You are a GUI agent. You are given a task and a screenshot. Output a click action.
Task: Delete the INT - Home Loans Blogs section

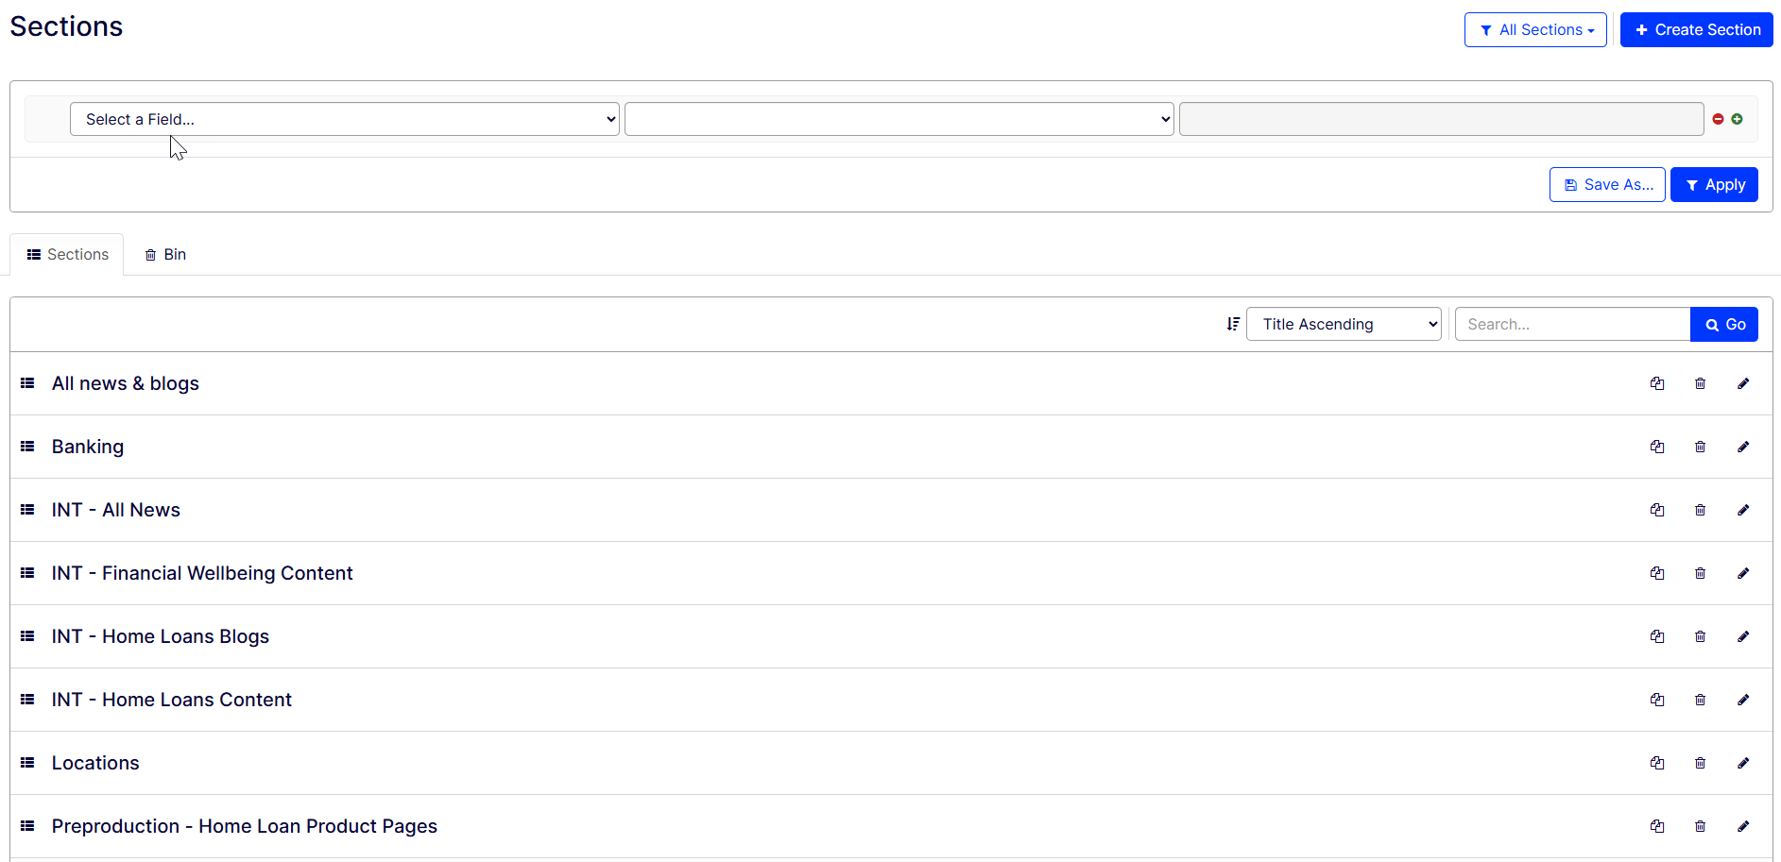(x=1701, y=636)
